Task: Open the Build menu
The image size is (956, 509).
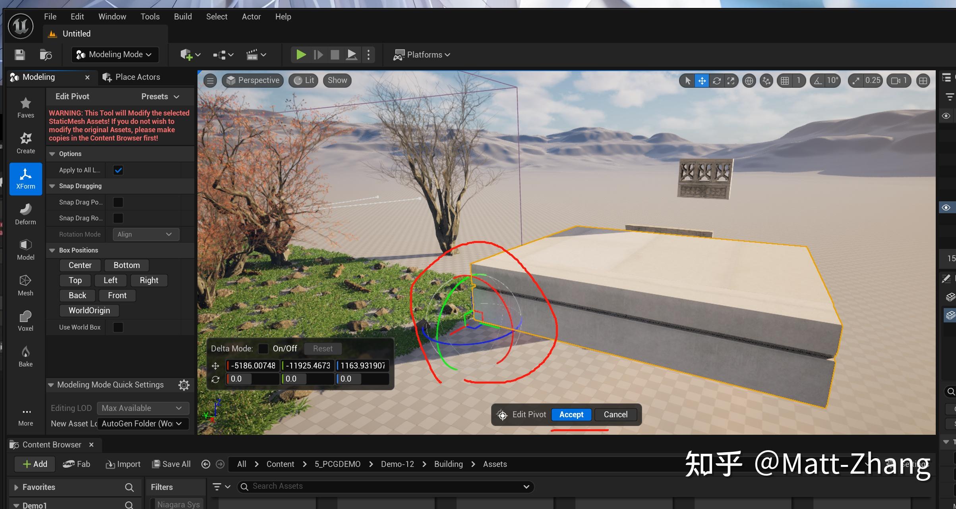Action: click(183, 17)
